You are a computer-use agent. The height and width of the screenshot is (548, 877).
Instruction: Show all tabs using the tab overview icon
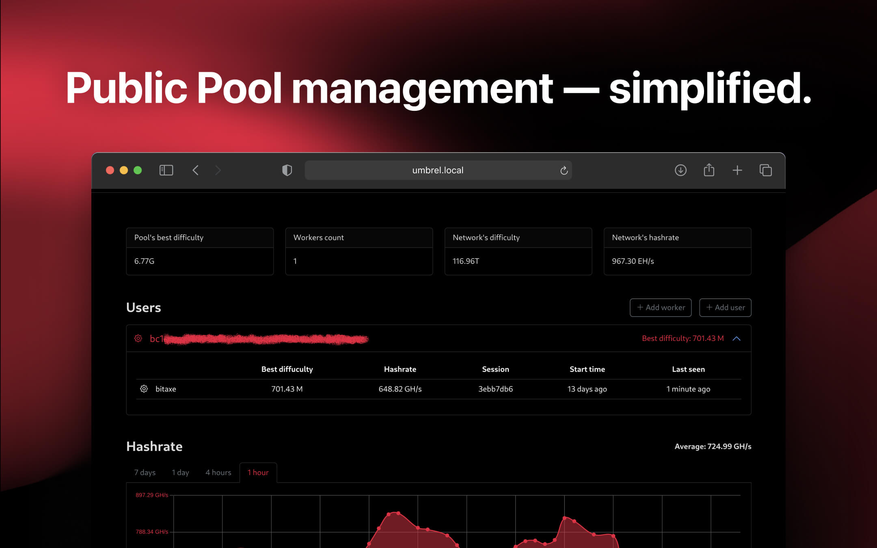(x=766, y=170)
